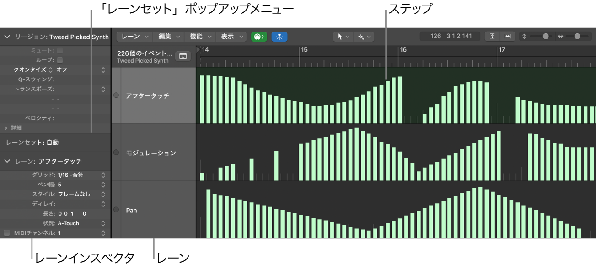Click the vertical auto zoom button

[x=492, y=37]
